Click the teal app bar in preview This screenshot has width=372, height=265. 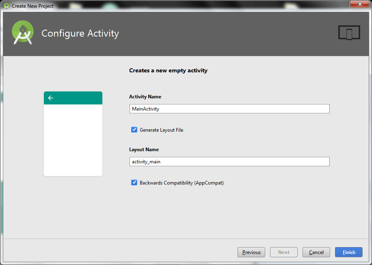click(73, 98)
